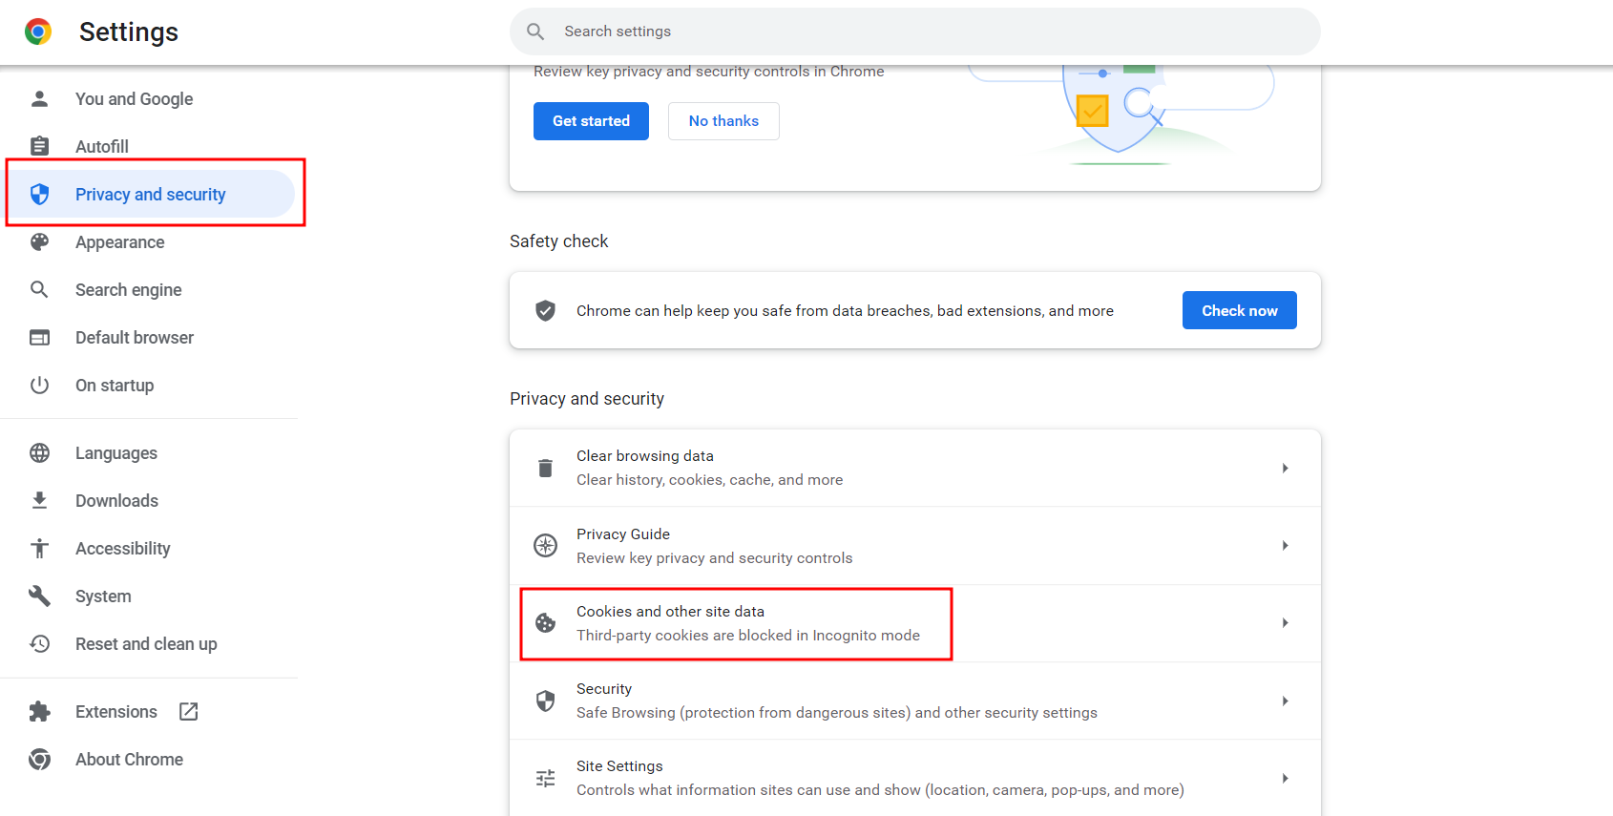Click the Default browser window icon
The width and height of the screenshot is (1613, 816).
39,337
